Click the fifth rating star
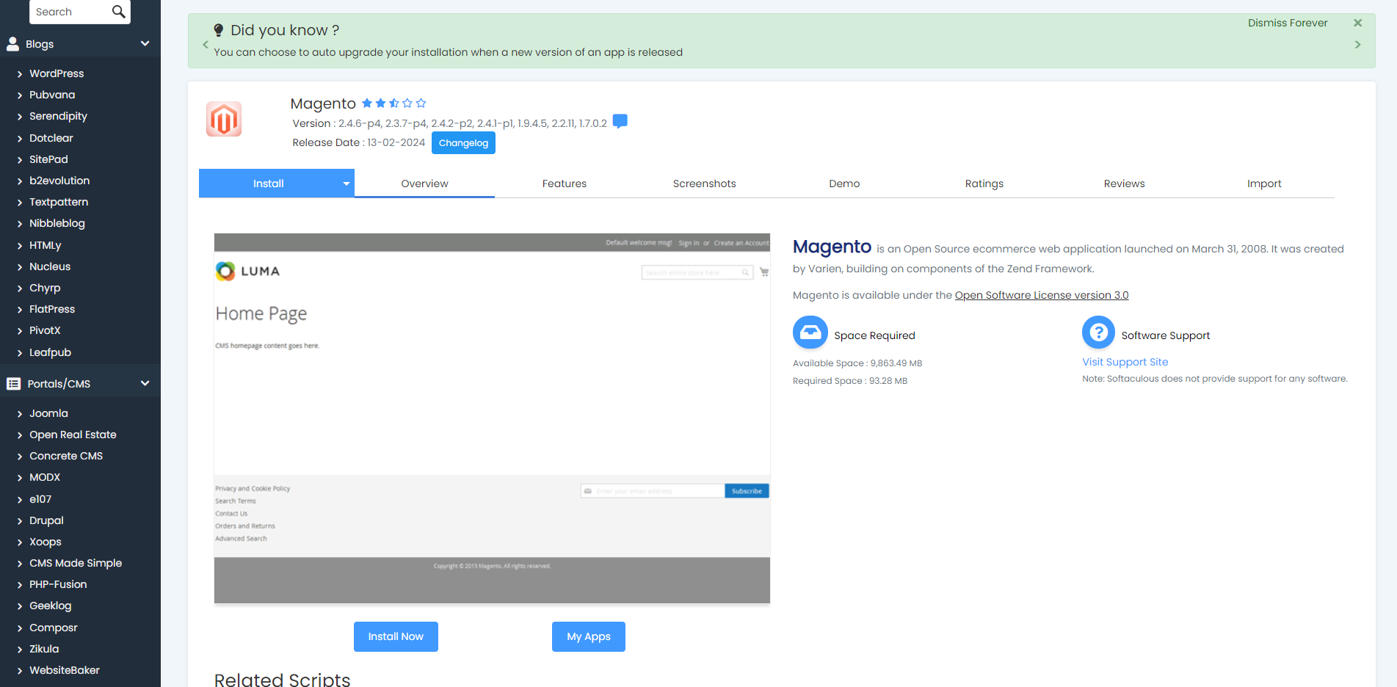This screenshot has height=687, width=1397. point(421,103)
